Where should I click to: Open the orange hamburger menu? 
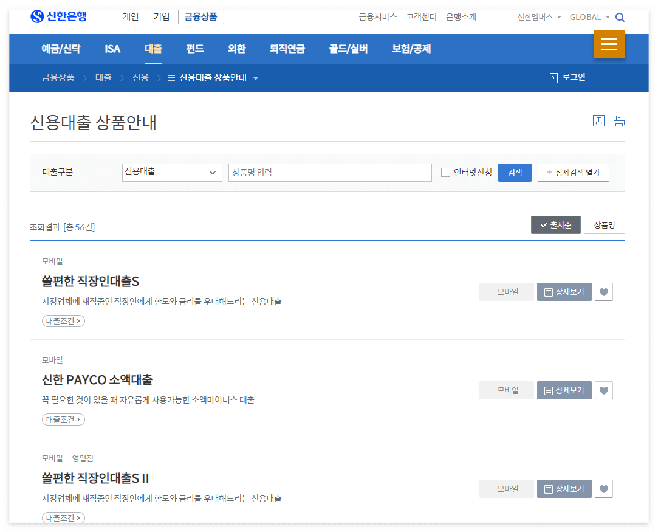(x=609, y=45)
